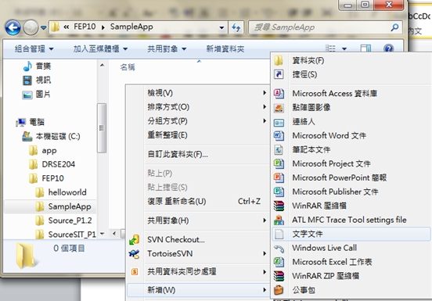Click the SVN Checkout... icon
432x301 pixels.
(x=135, y=240)
